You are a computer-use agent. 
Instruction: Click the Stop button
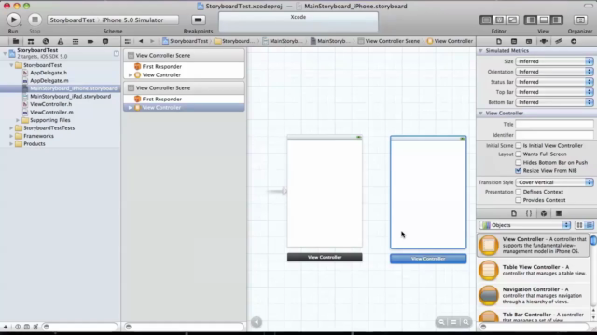(x=35, y=20)
